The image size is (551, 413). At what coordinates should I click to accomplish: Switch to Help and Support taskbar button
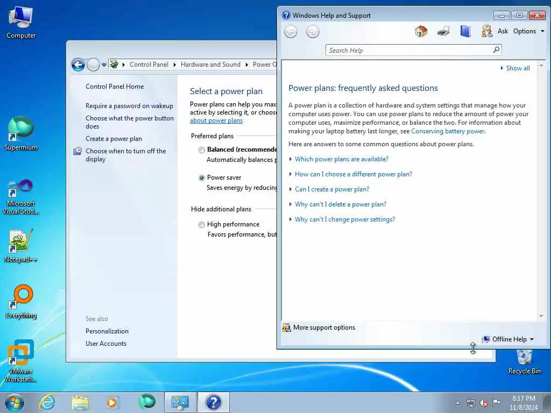click(213, 402)
